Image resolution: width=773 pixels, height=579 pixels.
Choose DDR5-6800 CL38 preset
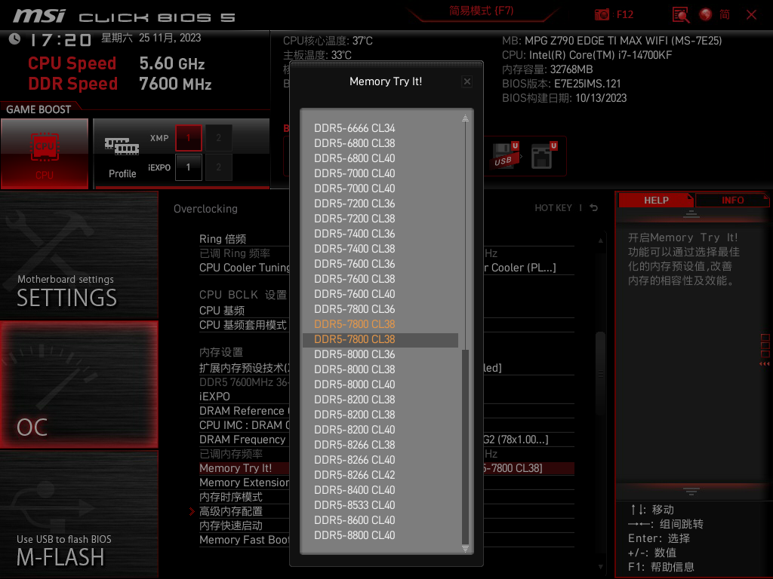point(355,143)
